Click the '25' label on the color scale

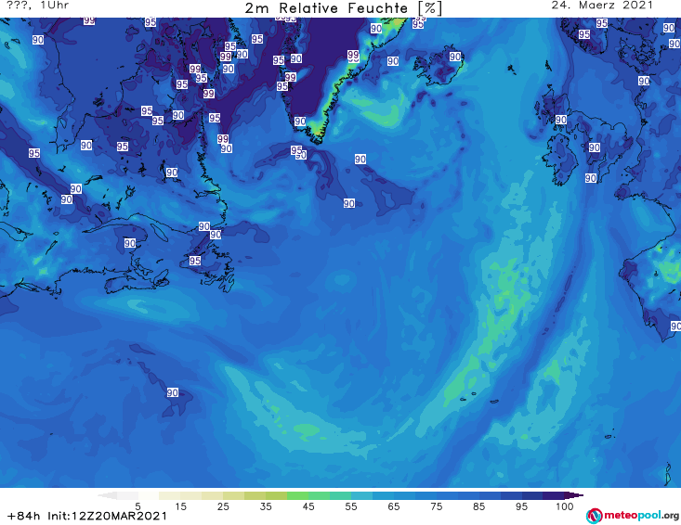tap(223, 506)
